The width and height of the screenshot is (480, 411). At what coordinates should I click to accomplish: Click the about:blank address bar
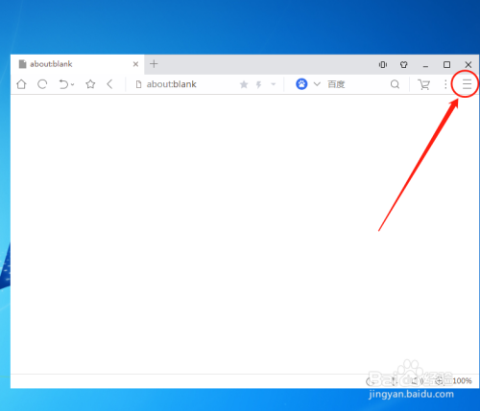[x=185, y=84]
